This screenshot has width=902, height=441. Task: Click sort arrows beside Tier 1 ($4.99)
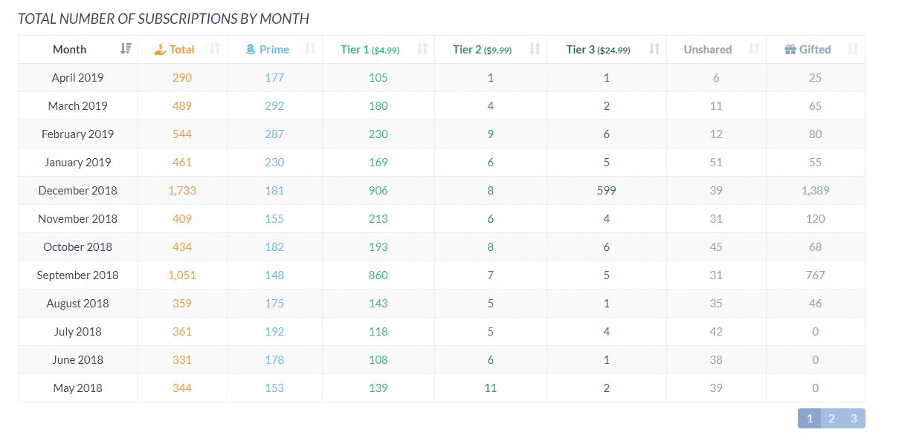tap(422, 49)
